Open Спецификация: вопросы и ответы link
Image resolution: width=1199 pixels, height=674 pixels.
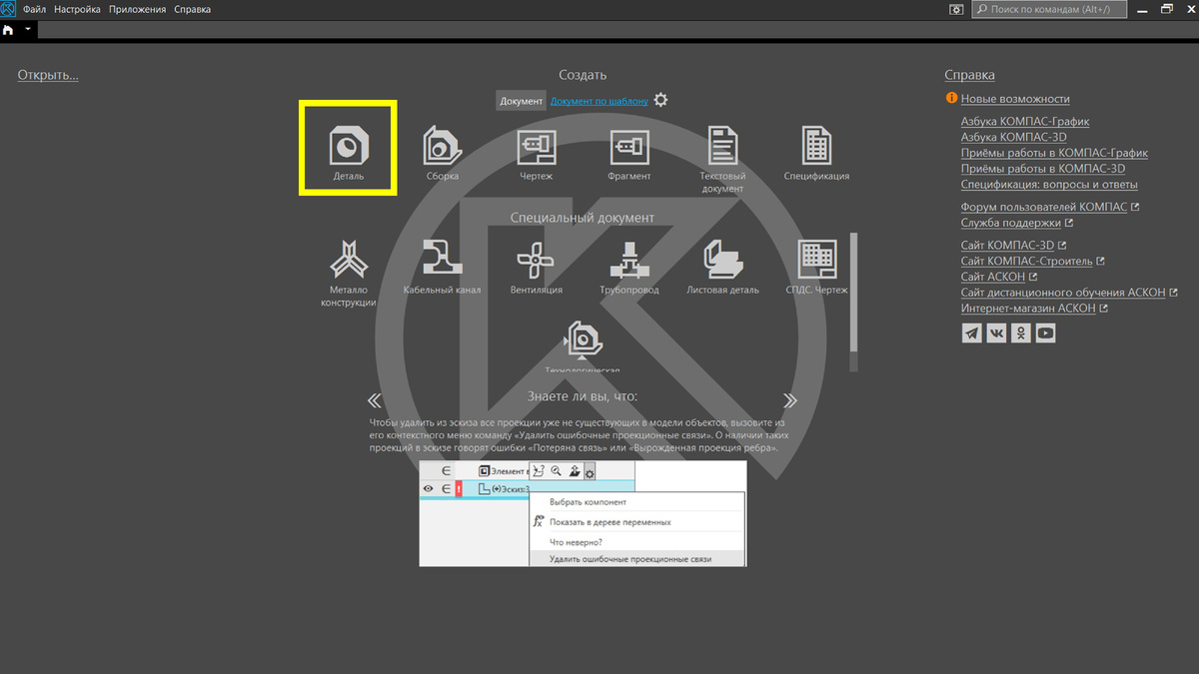click(x=1049, y=185)
